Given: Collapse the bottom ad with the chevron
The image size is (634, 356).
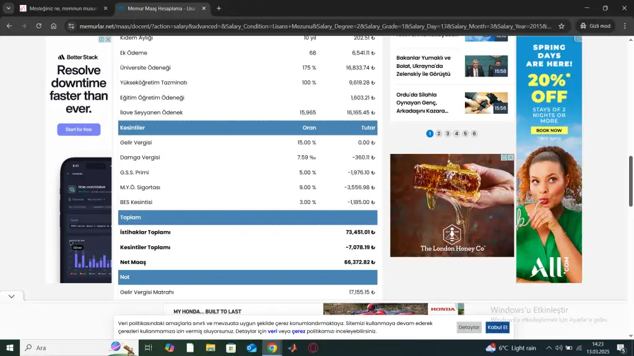Looking at the screenshot, I should (12, 297).
